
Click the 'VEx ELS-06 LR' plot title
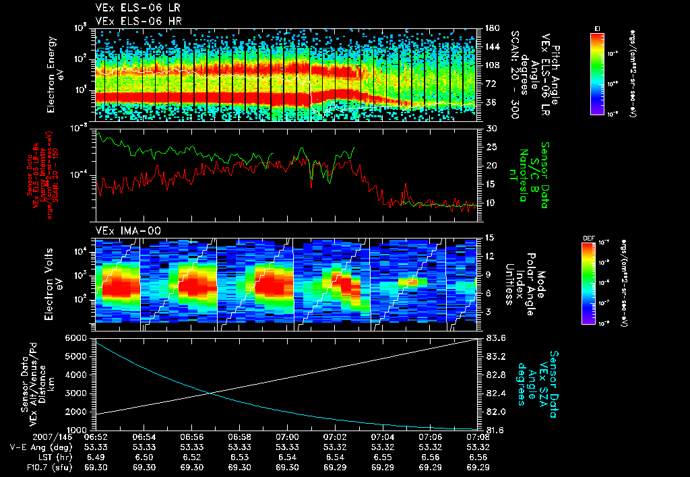coord(137,8)
